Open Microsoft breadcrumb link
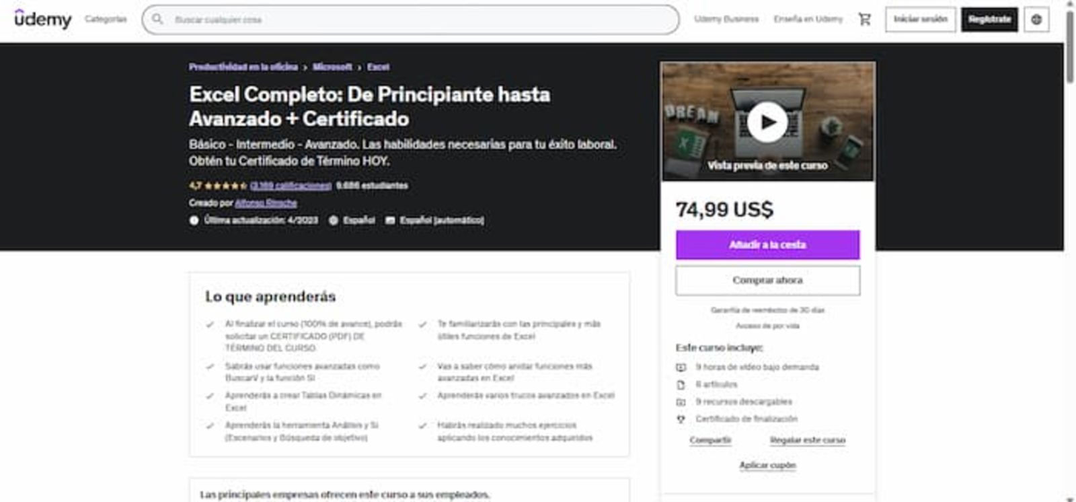 point(332,67)
